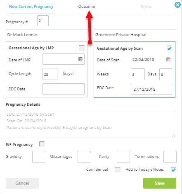This screenshot has width=182, height=194.
Task: Uncheck Gestational Age by Scan checkbox
Action: pyautogui.click(x=169, y=48)
